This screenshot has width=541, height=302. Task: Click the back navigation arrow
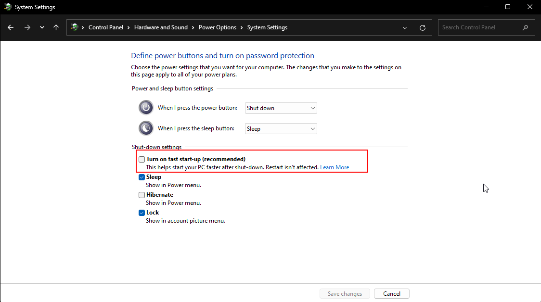coord(10,27)
